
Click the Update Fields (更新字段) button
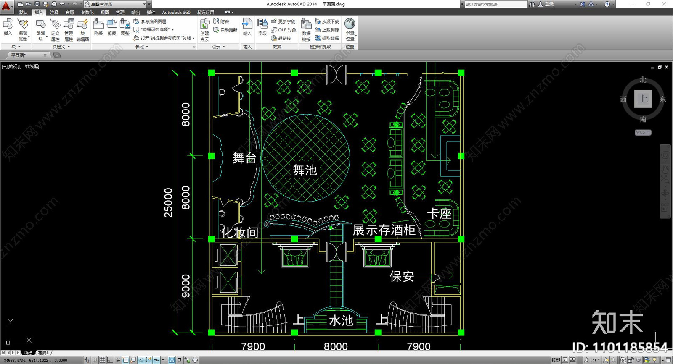click(x=283, y=21)
